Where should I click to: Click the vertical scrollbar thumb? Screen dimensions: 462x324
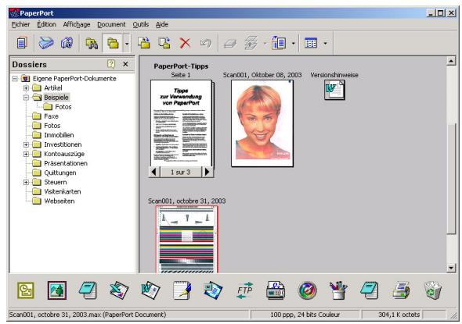coord(451,179)
